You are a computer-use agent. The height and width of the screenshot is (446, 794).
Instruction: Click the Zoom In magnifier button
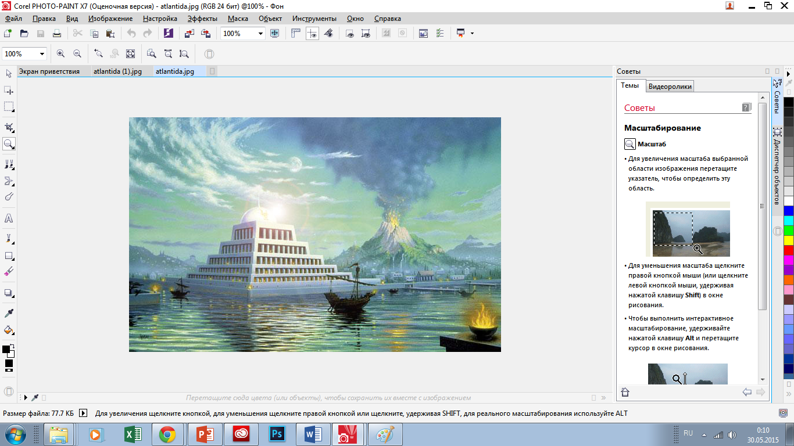60,54
